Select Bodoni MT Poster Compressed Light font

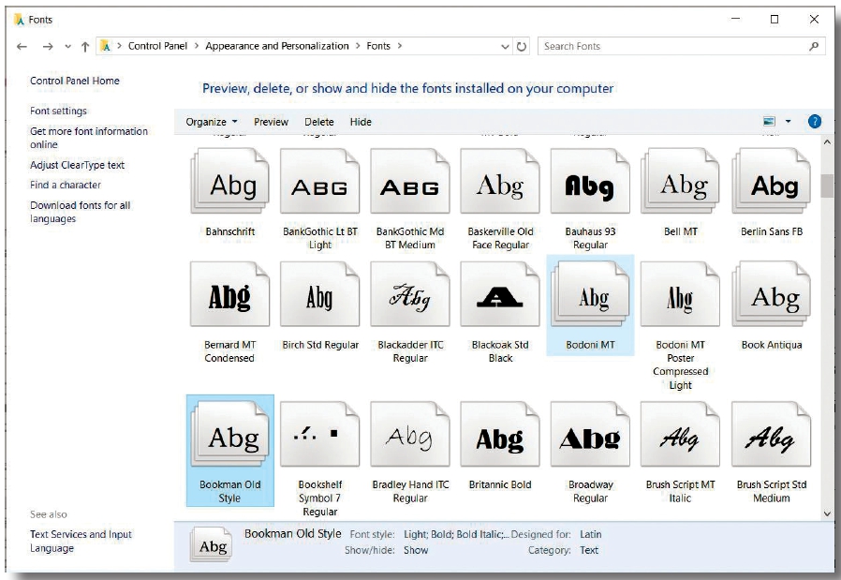680,294
